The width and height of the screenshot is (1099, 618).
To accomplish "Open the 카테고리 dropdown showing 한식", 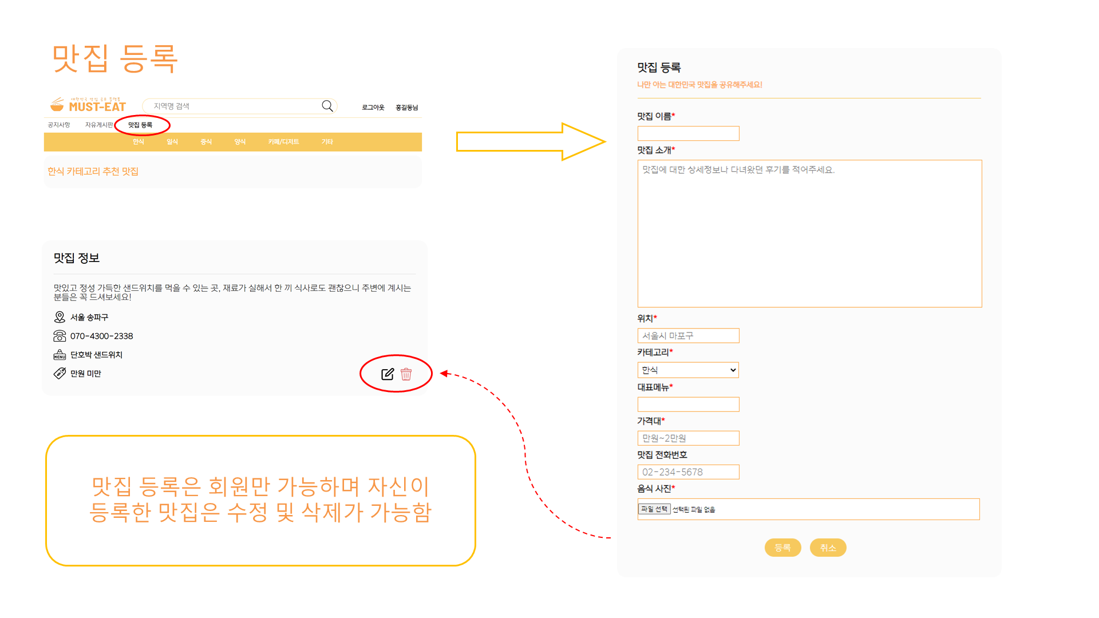I will click(688, 370).
